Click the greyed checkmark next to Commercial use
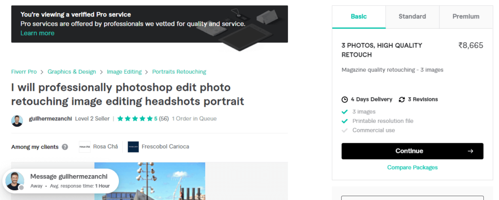The image size is (499, 200). click(x=345, y=130)
